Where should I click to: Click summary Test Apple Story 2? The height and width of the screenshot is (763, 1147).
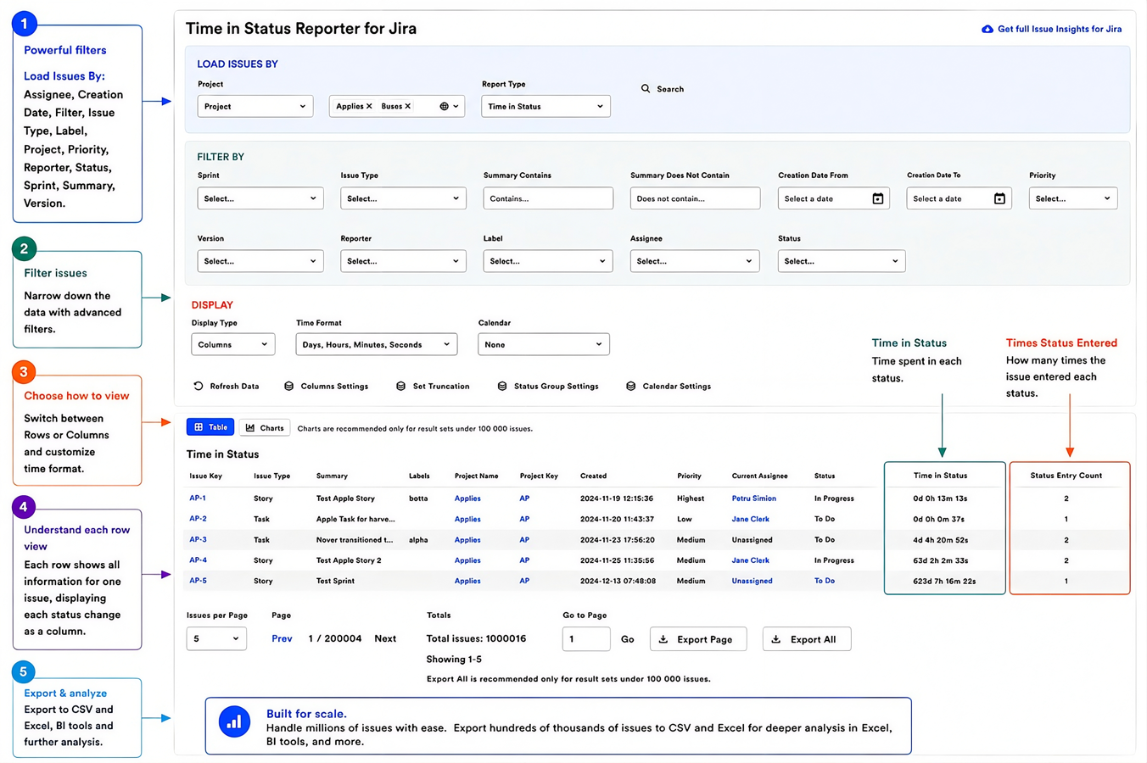pos(349,560)
